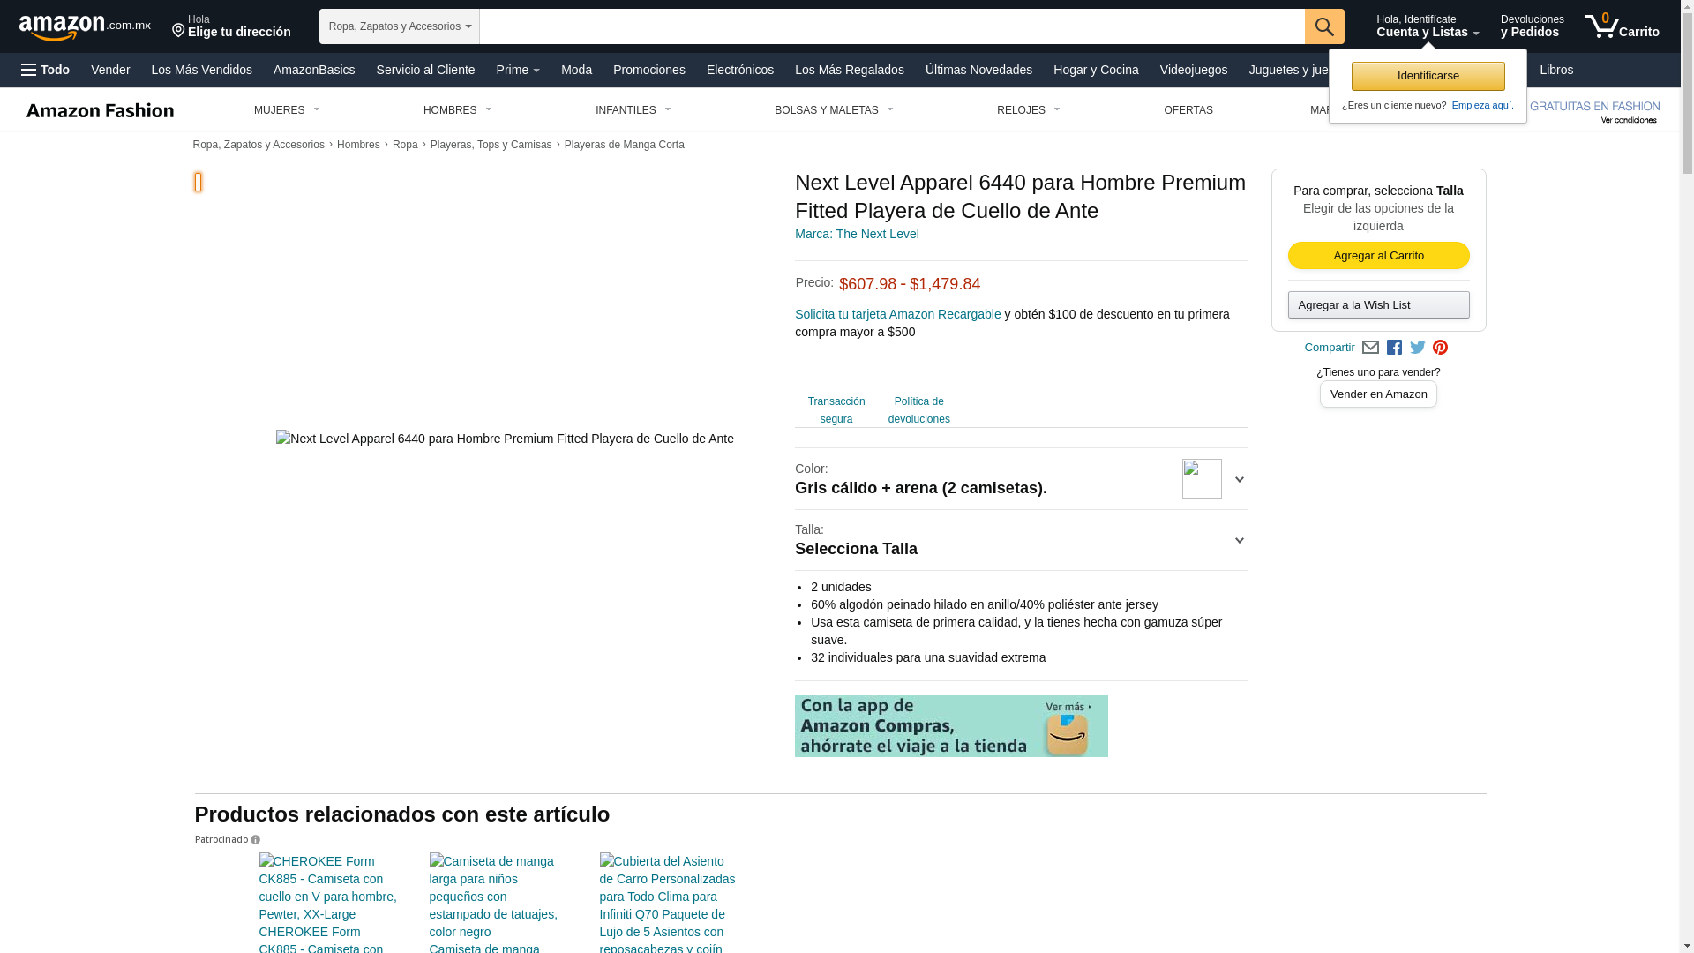Expand the Color selection dropdown
This screenshot has height=953, width=1694.
tap(1239, 479)
